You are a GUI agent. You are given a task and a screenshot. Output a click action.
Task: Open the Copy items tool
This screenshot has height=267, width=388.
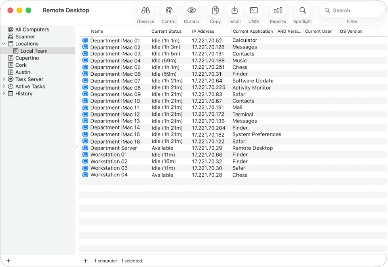(215, 10)
